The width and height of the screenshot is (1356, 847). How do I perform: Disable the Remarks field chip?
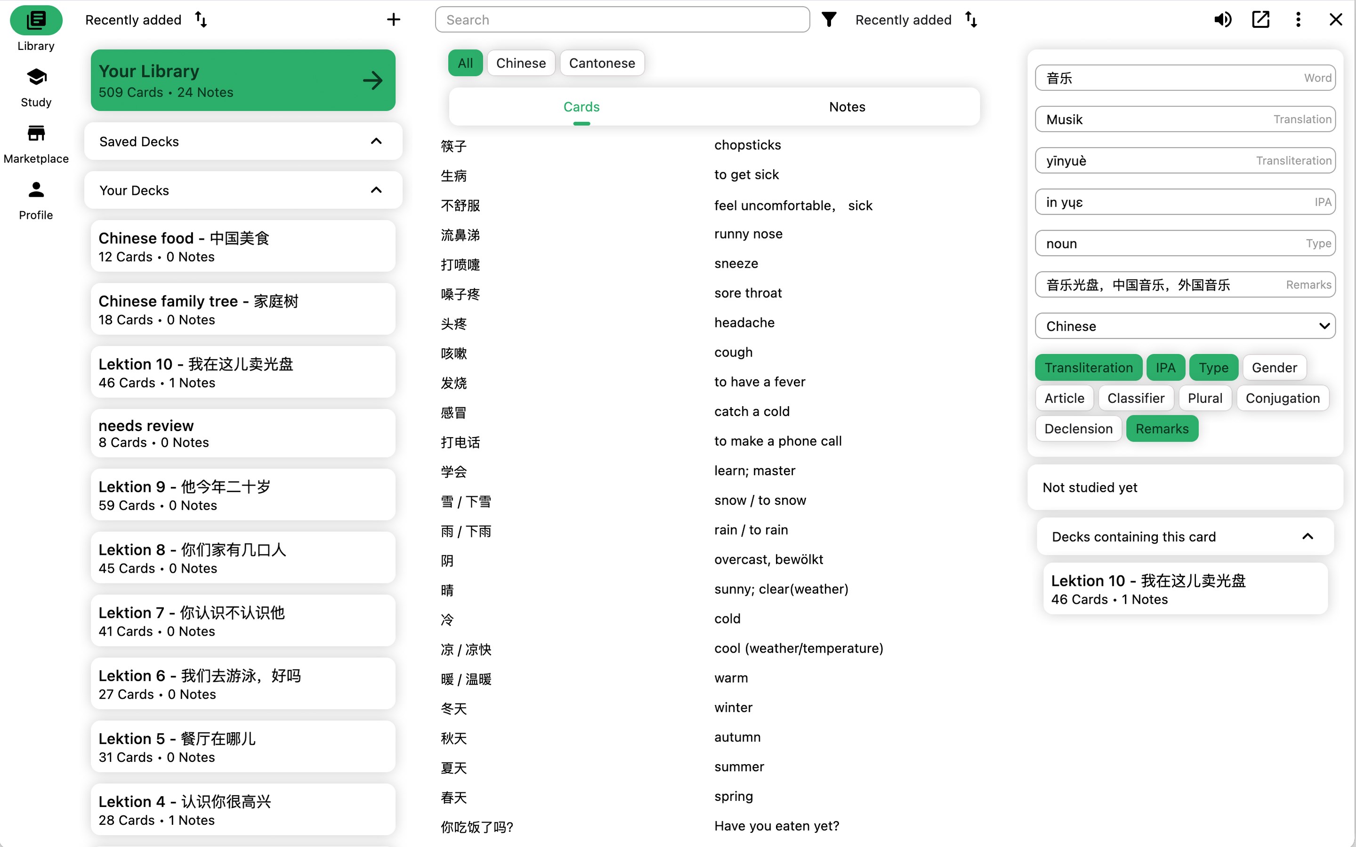pyautogui.click(x=1162, y=429)
